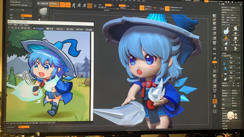
Task: Toggle eye visibility for qunzi1_14 subtool
Action: pyautogui.click(x=239, y=68)
